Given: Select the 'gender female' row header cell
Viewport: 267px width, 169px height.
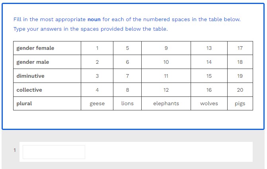Looking at the screenshot, I should [x=47, y=48].
